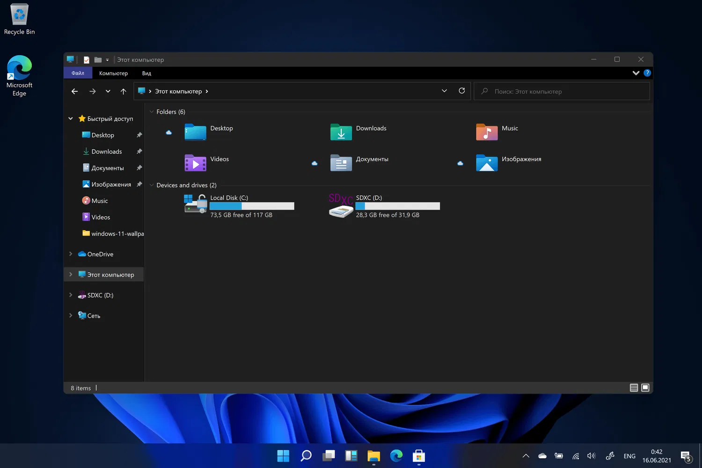Select Music in the navigation pane
Viewport: 702px width, 468px height.
[99, 201]
